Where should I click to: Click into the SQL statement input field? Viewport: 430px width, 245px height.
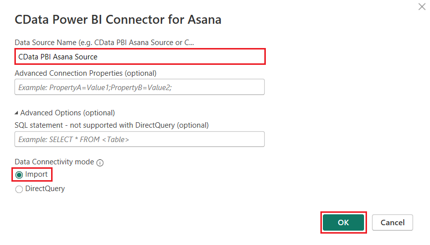(x=139, y=139)
